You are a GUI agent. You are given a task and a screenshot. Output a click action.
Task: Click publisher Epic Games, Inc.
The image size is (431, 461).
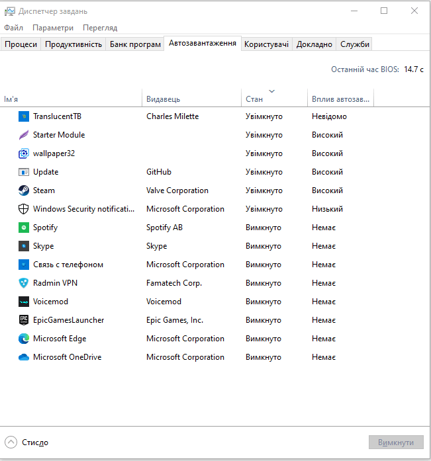[175, 320]
